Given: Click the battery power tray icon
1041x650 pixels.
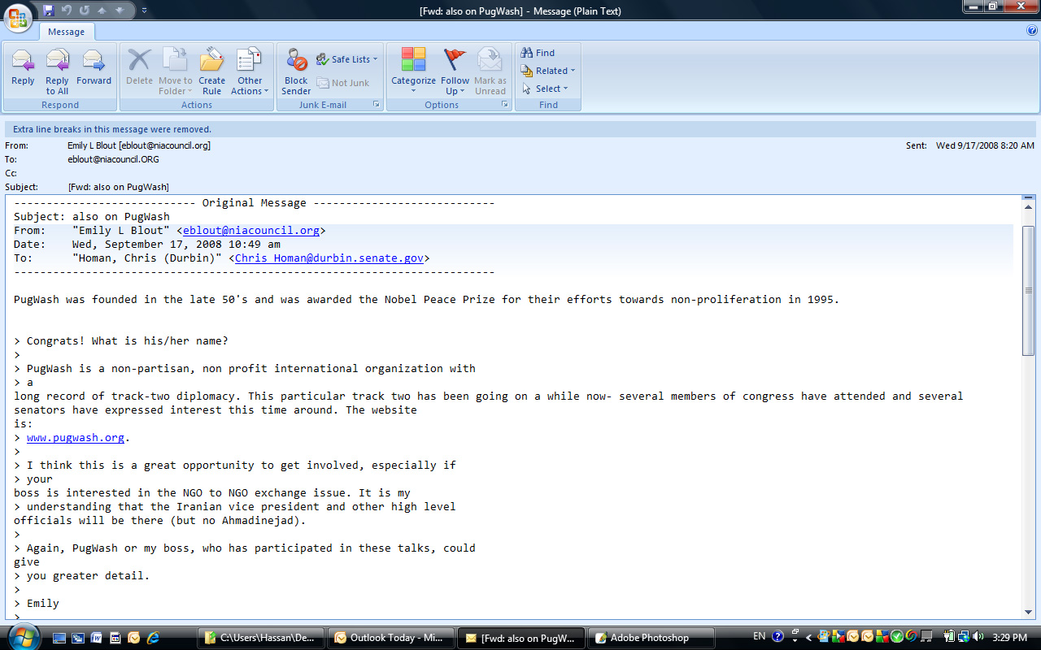Looking at the screenshot, I should (x=948, y=637).
